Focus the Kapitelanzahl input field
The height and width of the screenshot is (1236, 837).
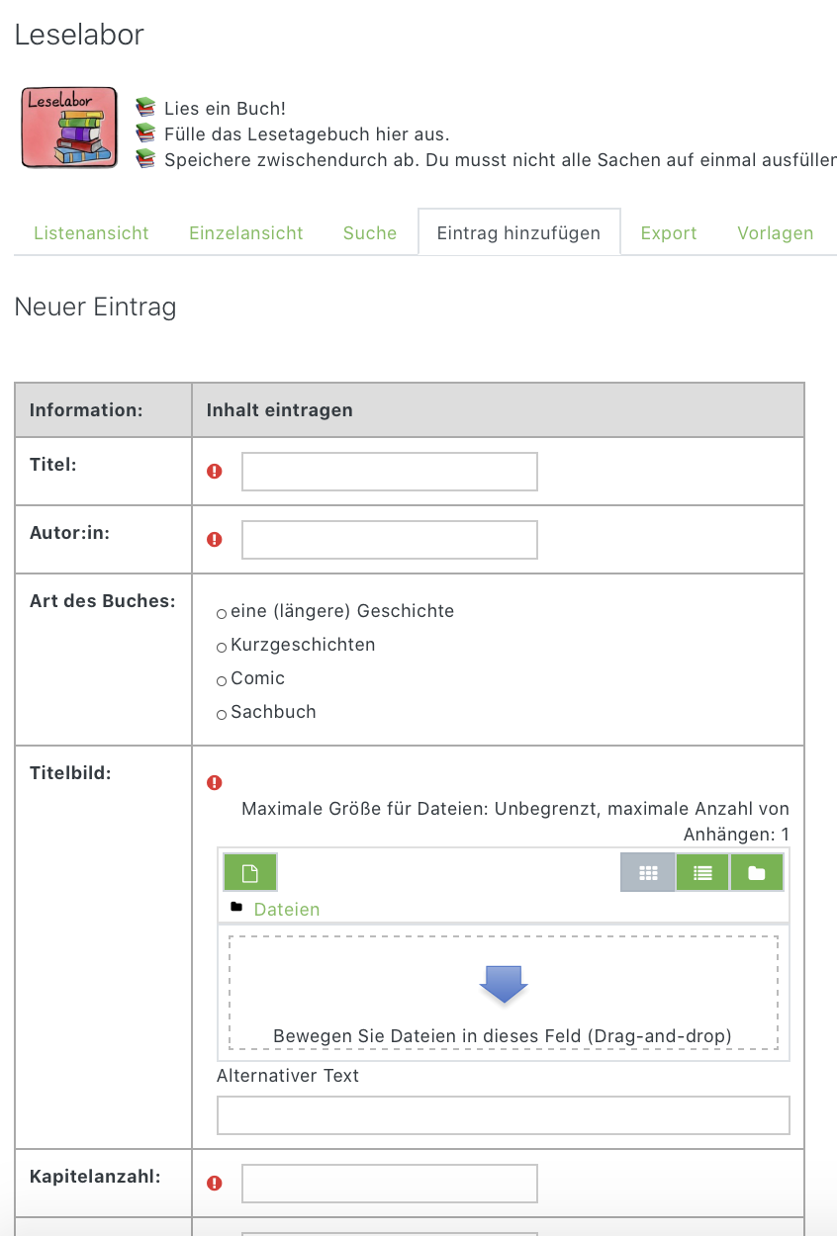[x=390, y=1184]
